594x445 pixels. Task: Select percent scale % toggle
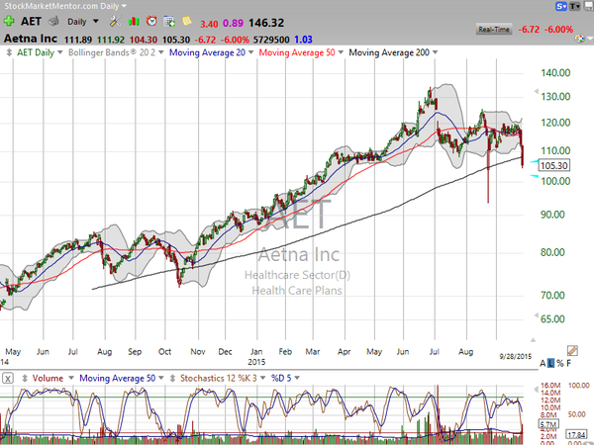coord(560,364)
